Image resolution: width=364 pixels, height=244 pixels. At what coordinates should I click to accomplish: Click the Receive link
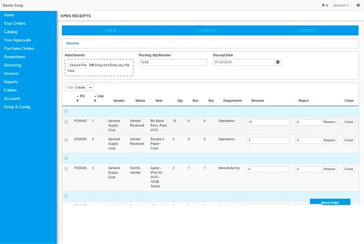(73, 43)
